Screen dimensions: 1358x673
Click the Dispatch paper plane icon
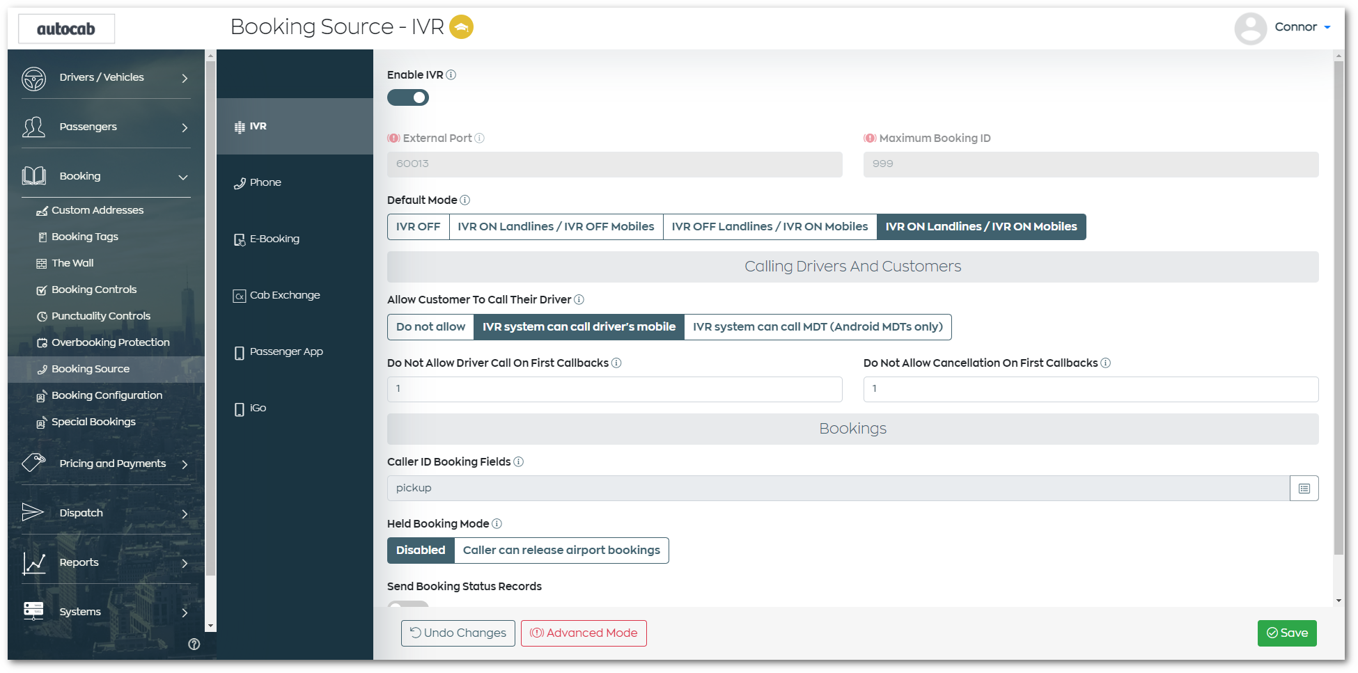33,512
